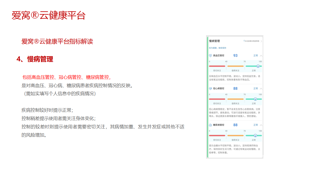Click the 高血压管控 score 93
The image size is (313, 176).
coord(235,55)
